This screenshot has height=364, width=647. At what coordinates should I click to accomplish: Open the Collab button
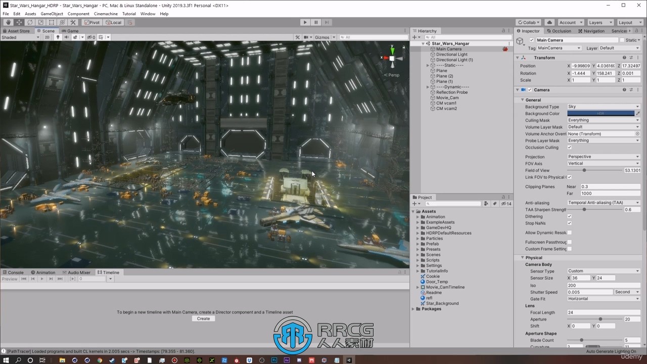[x=529, y=22]
